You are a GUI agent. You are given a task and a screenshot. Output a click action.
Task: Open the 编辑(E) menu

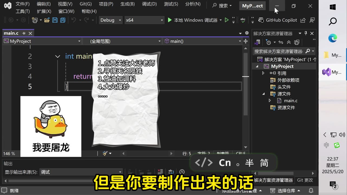[44, 4]
